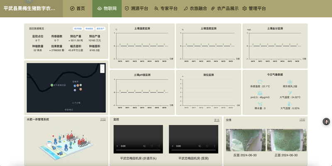Screen dimensions: 332x166
Task: Click the 平武恋梅园机房 (步道尽头) caption
Action: click(138, 159)
